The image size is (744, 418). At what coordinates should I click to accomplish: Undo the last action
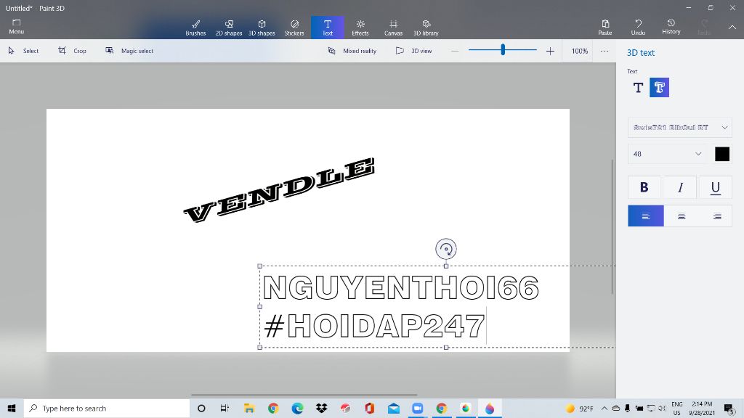pos(638,27)
